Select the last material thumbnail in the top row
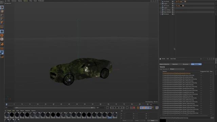This screenshot has height=122, width=217. click(115, 115)
